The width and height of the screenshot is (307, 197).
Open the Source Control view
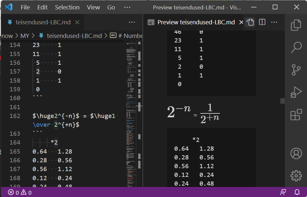pyautogui.click(x=296, y=70)
